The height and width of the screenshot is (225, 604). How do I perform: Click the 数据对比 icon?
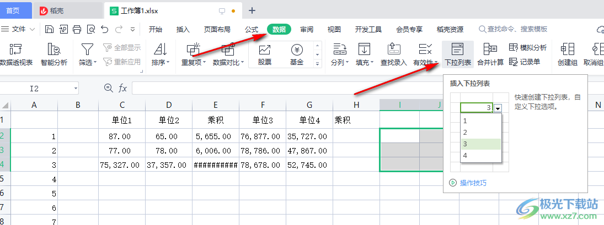tap(228, 49)
